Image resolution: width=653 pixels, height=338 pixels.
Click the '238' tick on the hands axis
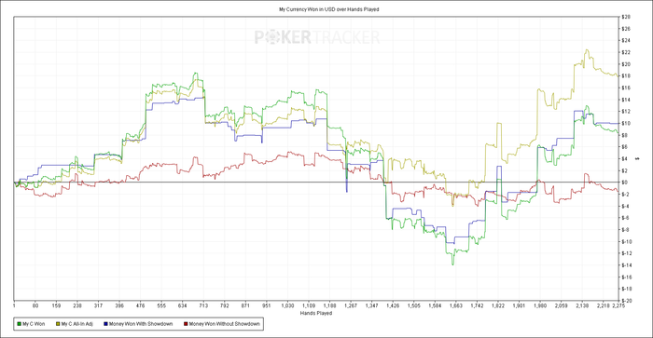tap(77, 305)
